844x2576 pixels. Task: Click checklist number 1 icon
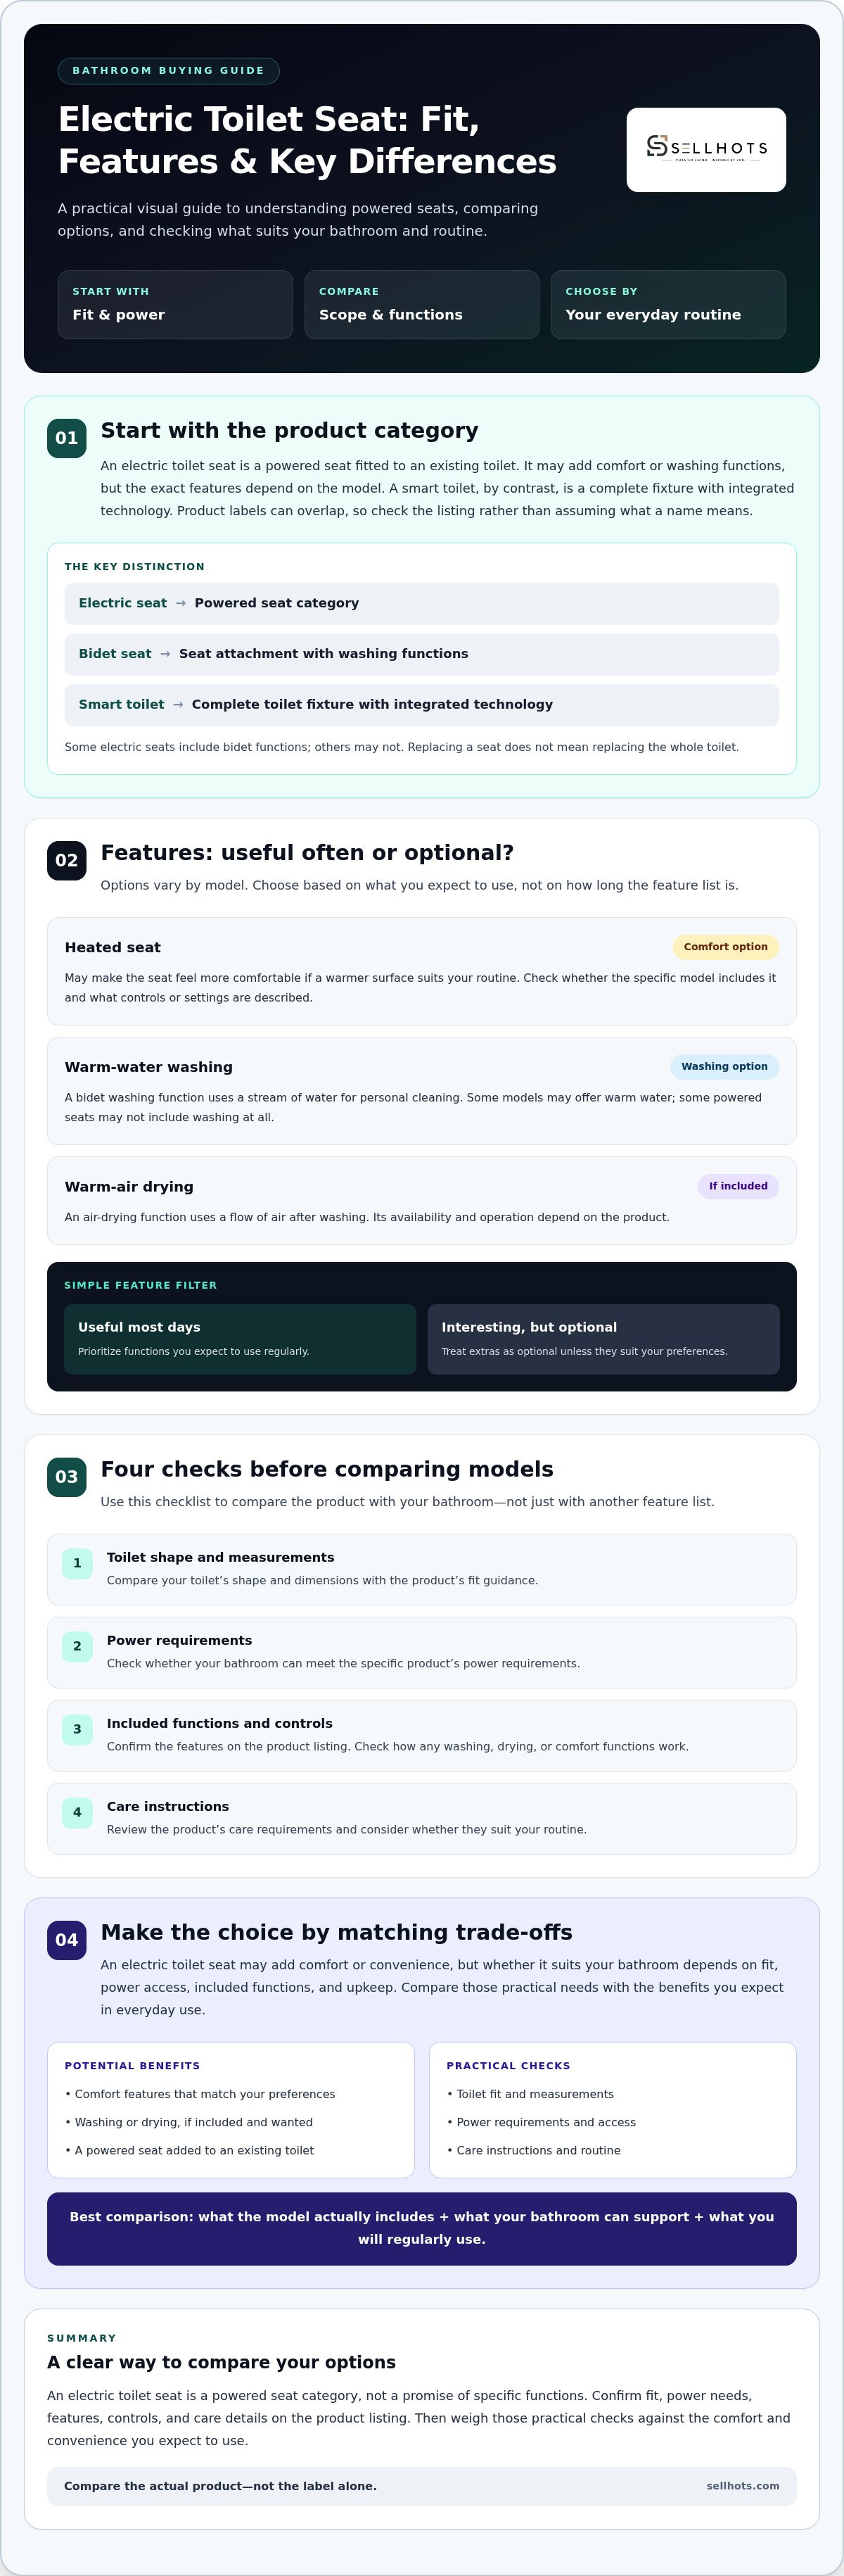click(77, 1563)
